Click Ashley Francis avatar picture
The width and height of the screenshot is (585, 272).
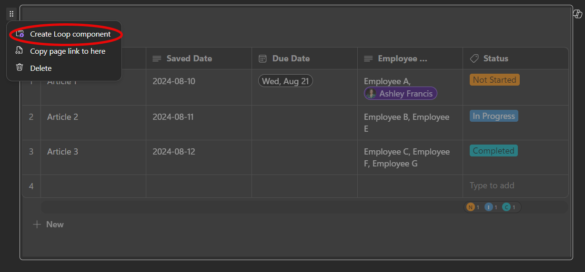coord(371,94)
